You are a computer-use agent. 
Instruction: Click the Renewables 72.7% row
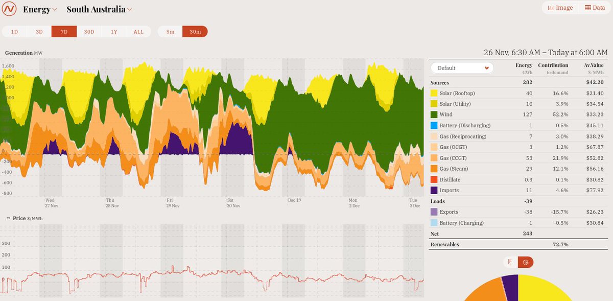coord(518,244)
